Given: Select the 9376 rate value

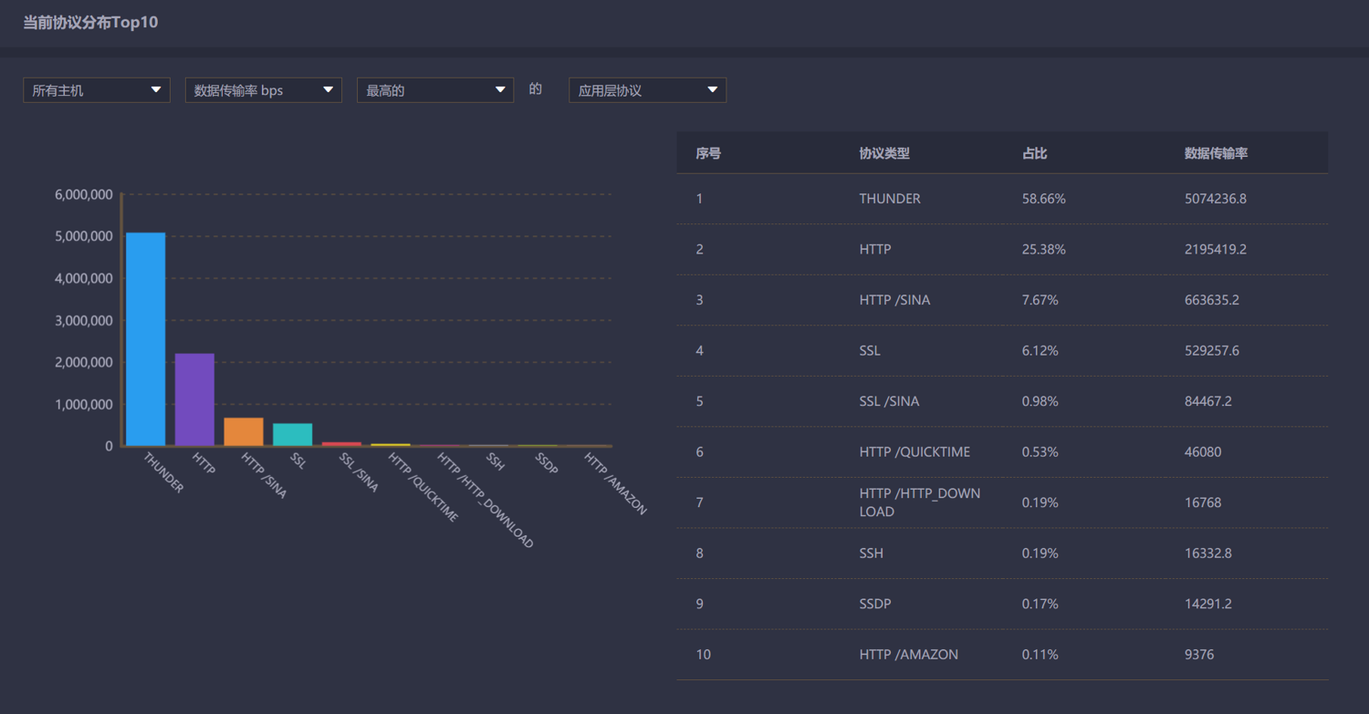Looking at the screenshot, I should tap(1199, 654).
